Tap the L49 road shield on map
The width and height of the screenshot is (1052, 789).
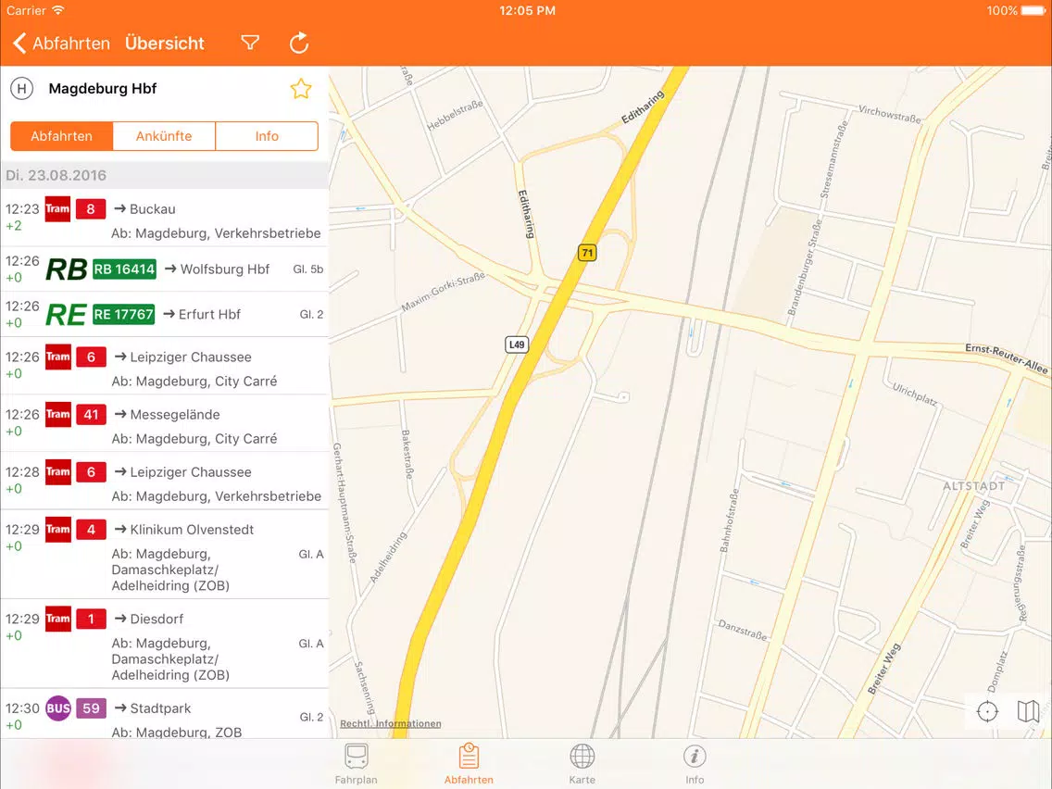tap(517, 344)
